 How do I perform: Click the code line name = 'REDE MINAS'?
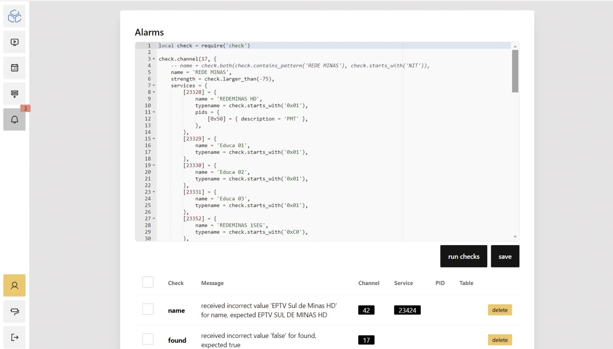(201, 72)
